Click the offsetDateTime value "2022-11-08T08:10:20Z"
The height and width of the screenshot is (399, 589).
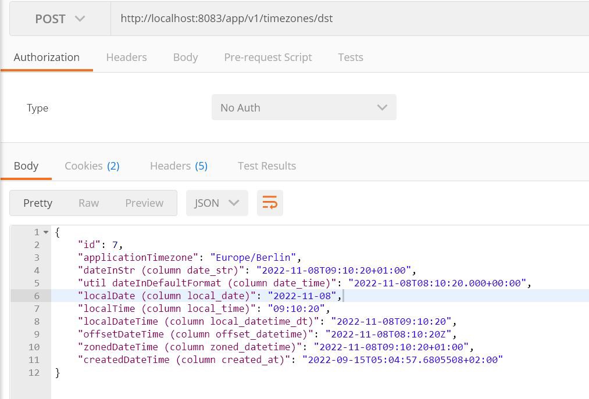388,334
